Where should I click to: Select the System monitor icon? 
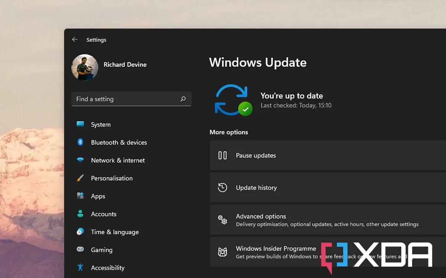point(80,124)
